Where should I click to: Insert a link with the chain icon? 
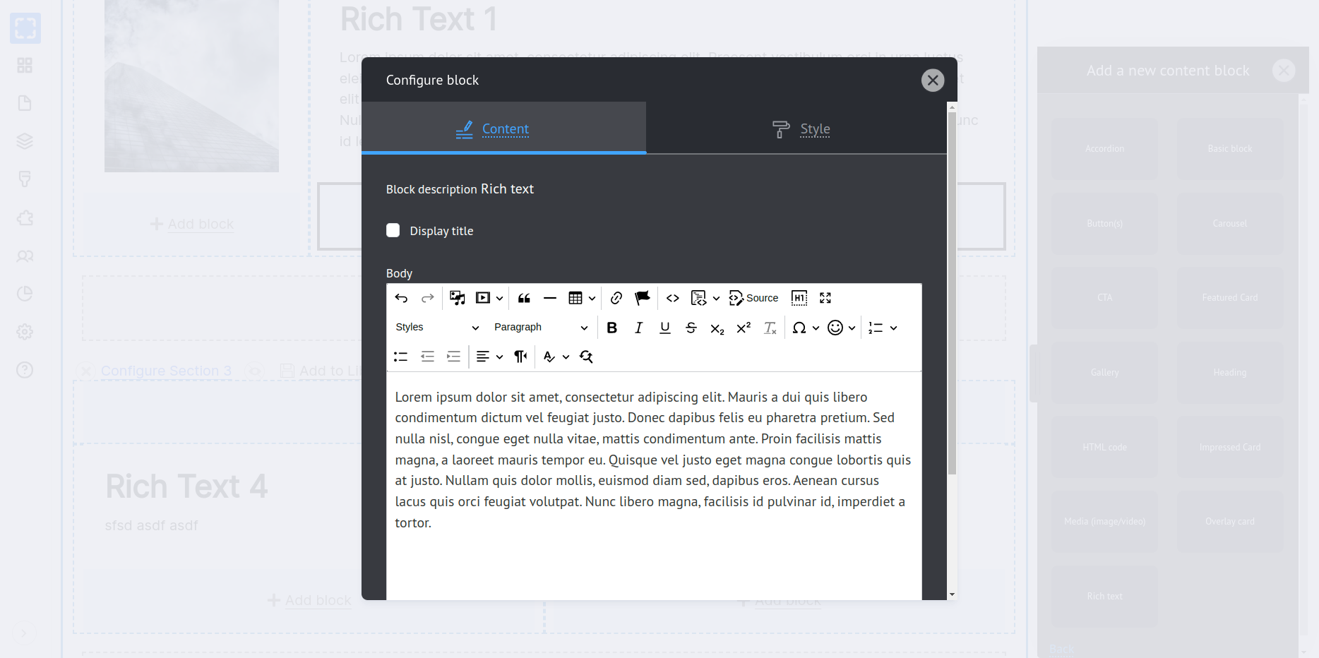[x=616, y=298]
